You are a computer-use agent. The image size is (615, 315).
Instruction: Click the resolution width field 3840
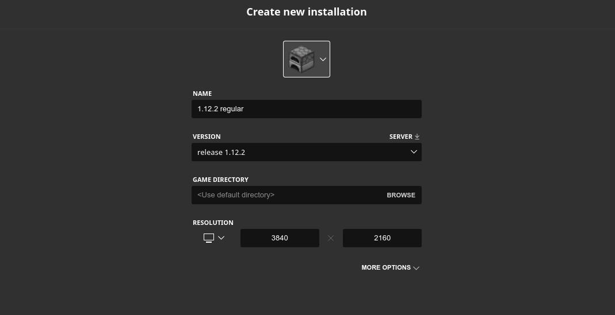pyautogui.click(x=280, y=238)
